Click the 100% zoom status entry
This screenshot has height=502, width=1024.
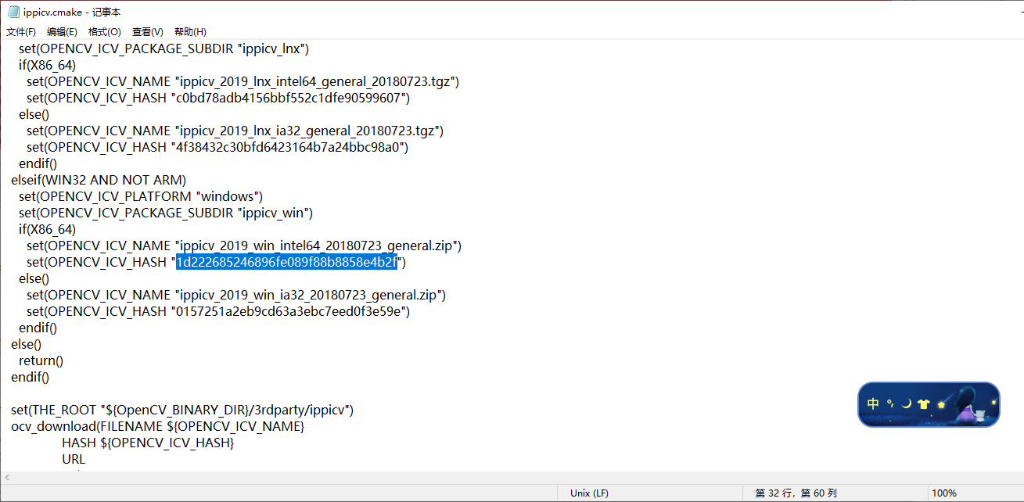(x=944, y=493)
